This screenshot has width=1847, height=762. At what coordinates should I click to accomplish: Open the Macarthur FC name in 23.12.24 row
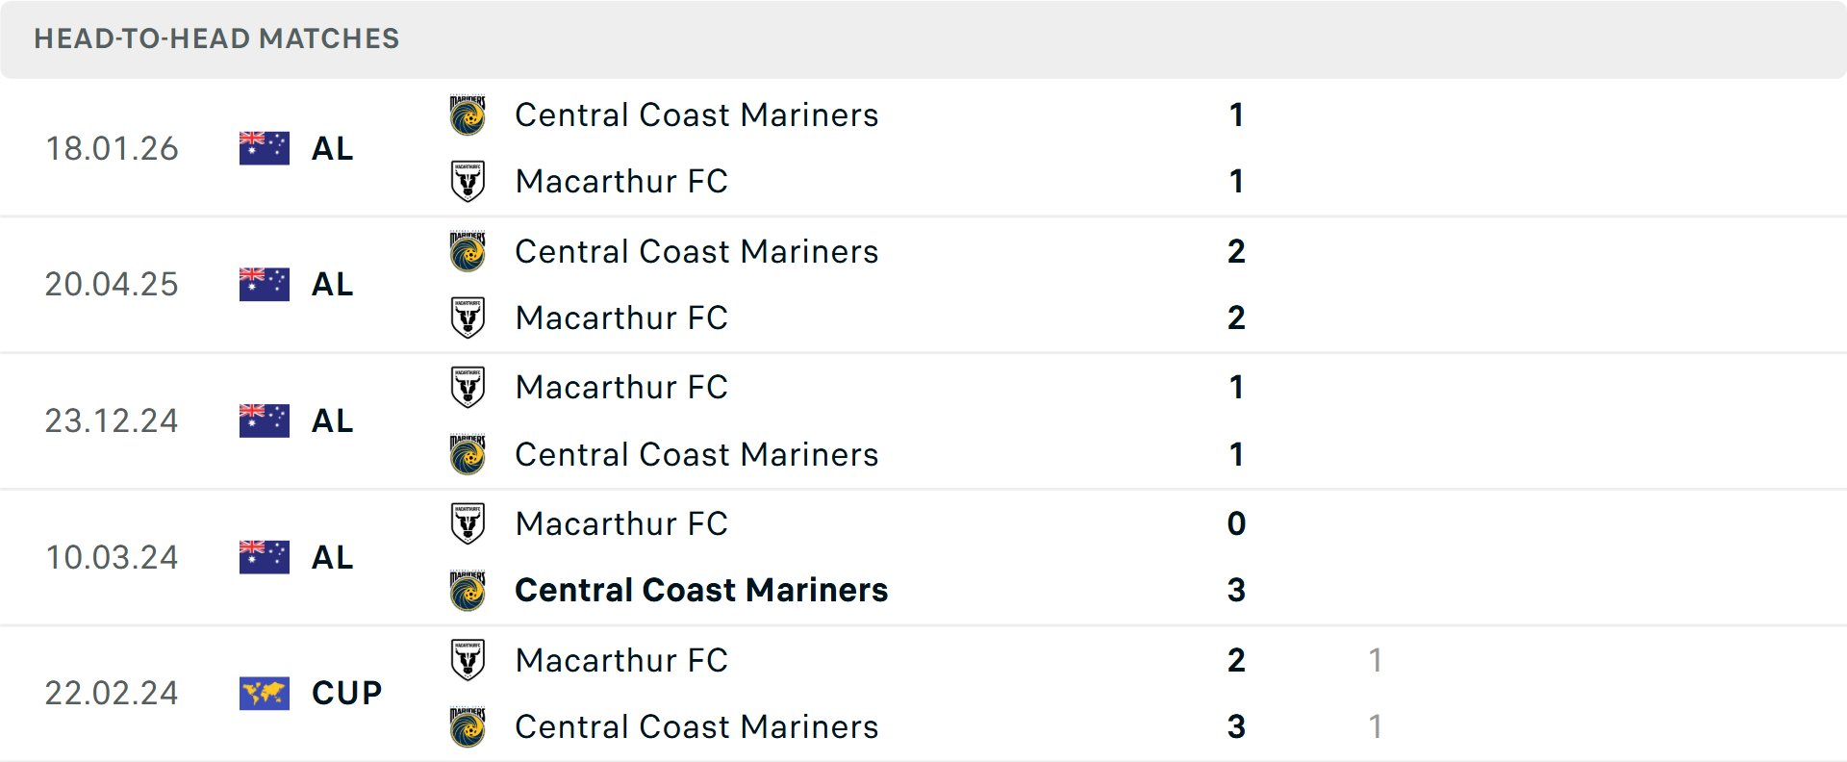pos(621,387)
